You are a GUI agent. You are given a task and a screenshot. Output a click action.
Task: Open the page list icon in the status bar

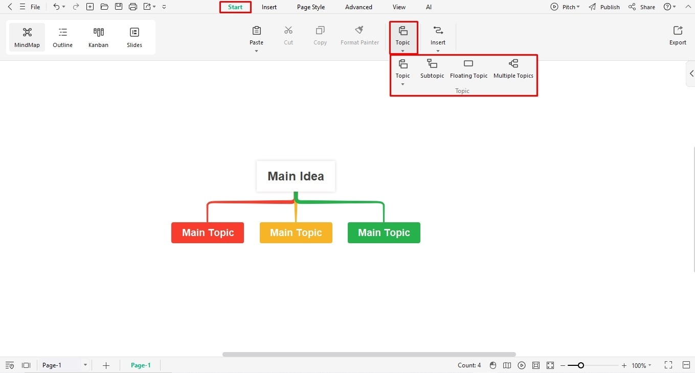click(10, 365)
